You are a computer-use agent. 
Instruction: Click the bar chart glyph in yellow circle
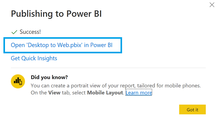tap(17, 81)
